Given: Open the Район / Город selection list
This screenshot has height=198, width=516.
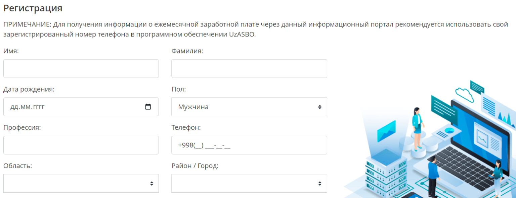Looking at the screenshot, I should point(249,183).
